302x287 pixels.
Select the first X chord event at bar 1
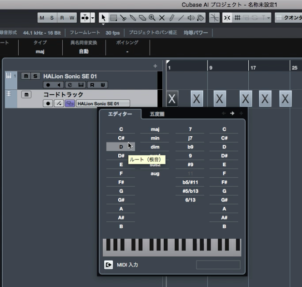point(172,98)
